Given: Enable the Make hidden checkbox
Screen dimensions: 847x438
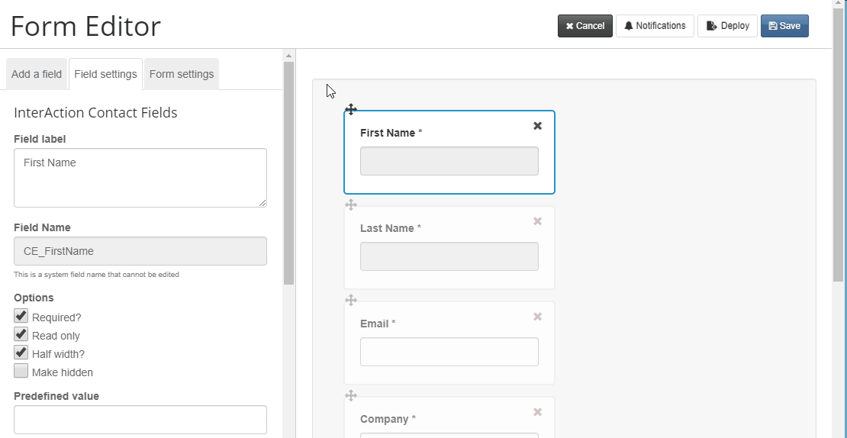Looking at the screenshot, I should pos(21,371).
